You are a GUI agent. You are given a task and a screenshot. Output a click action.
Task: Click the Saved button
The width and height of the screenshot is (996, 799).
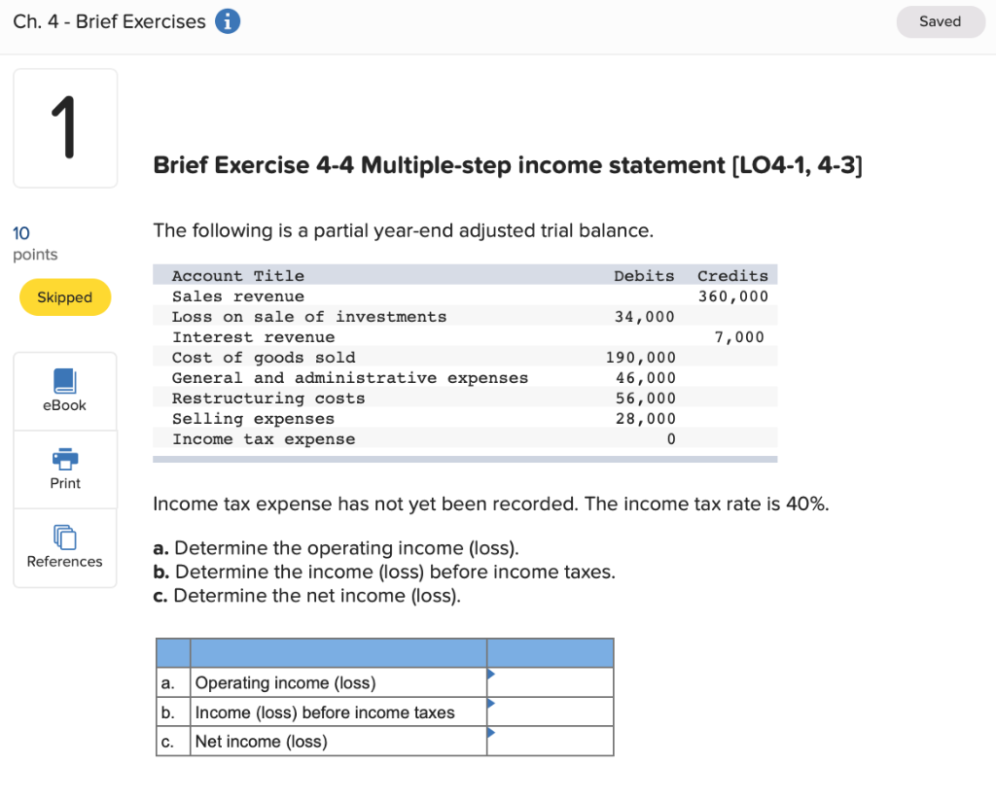click(940, 20)
